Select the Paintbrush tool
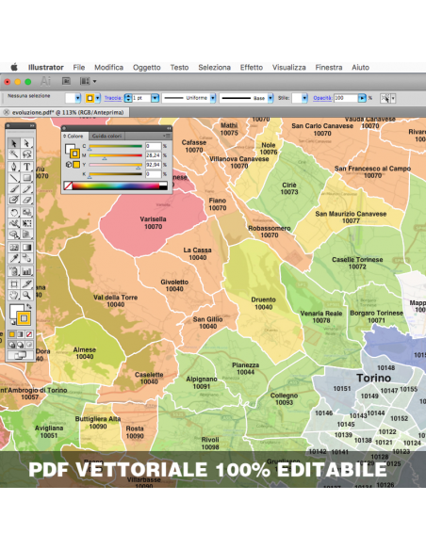426x550 pixels. pyautogui.click(x=14, y=189)
